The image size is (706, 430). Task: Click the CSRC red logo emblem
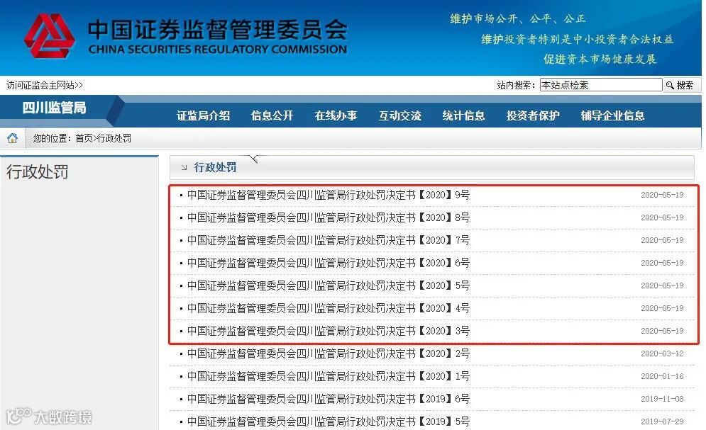(49, 36)
